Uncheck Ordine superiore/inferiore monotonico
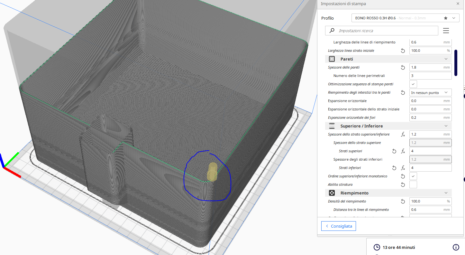Viewport: 465px width, 255px height. [x=413, y=176]
